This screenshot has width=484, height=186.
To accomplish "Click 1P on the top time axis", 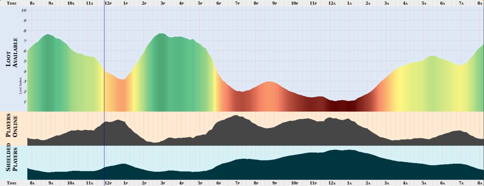I will (125, 3).
